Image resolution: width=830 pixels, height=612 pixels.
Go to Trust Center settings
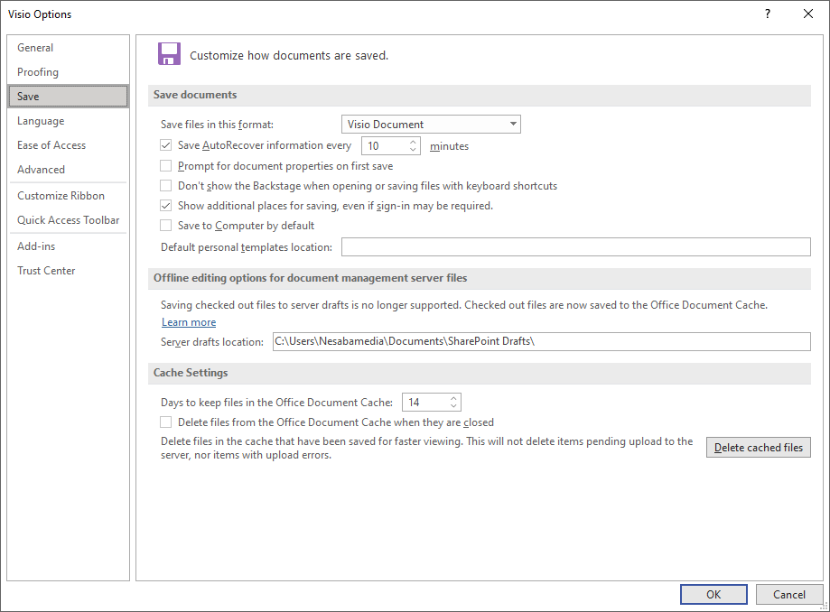46,271
